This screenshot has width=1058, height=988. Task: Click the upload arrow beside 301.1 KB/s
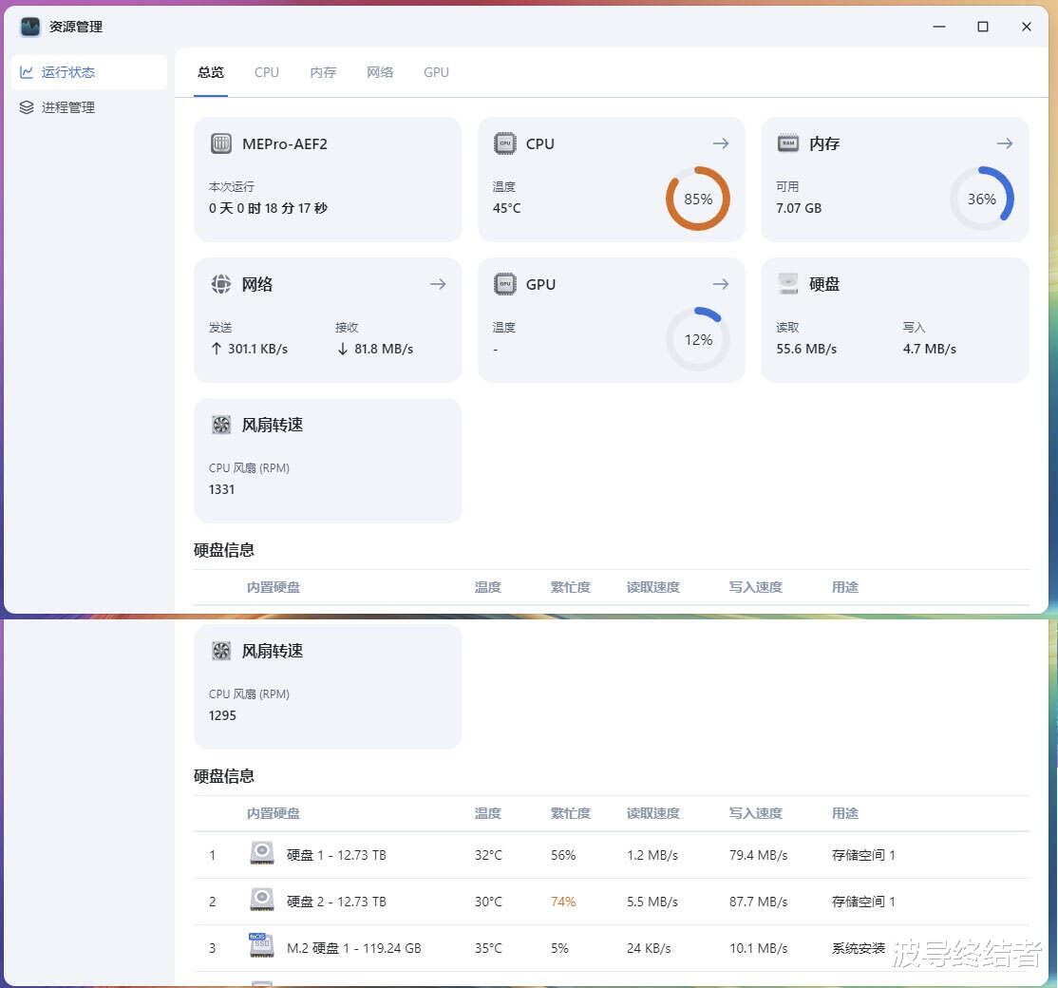coord(216,349)
